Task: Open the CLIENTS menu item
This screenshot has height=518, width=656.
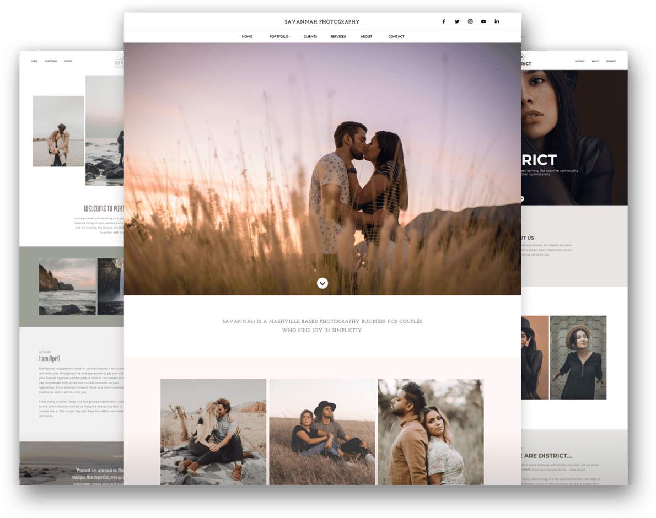Action: pyautogui.click(x=310, y=36)
